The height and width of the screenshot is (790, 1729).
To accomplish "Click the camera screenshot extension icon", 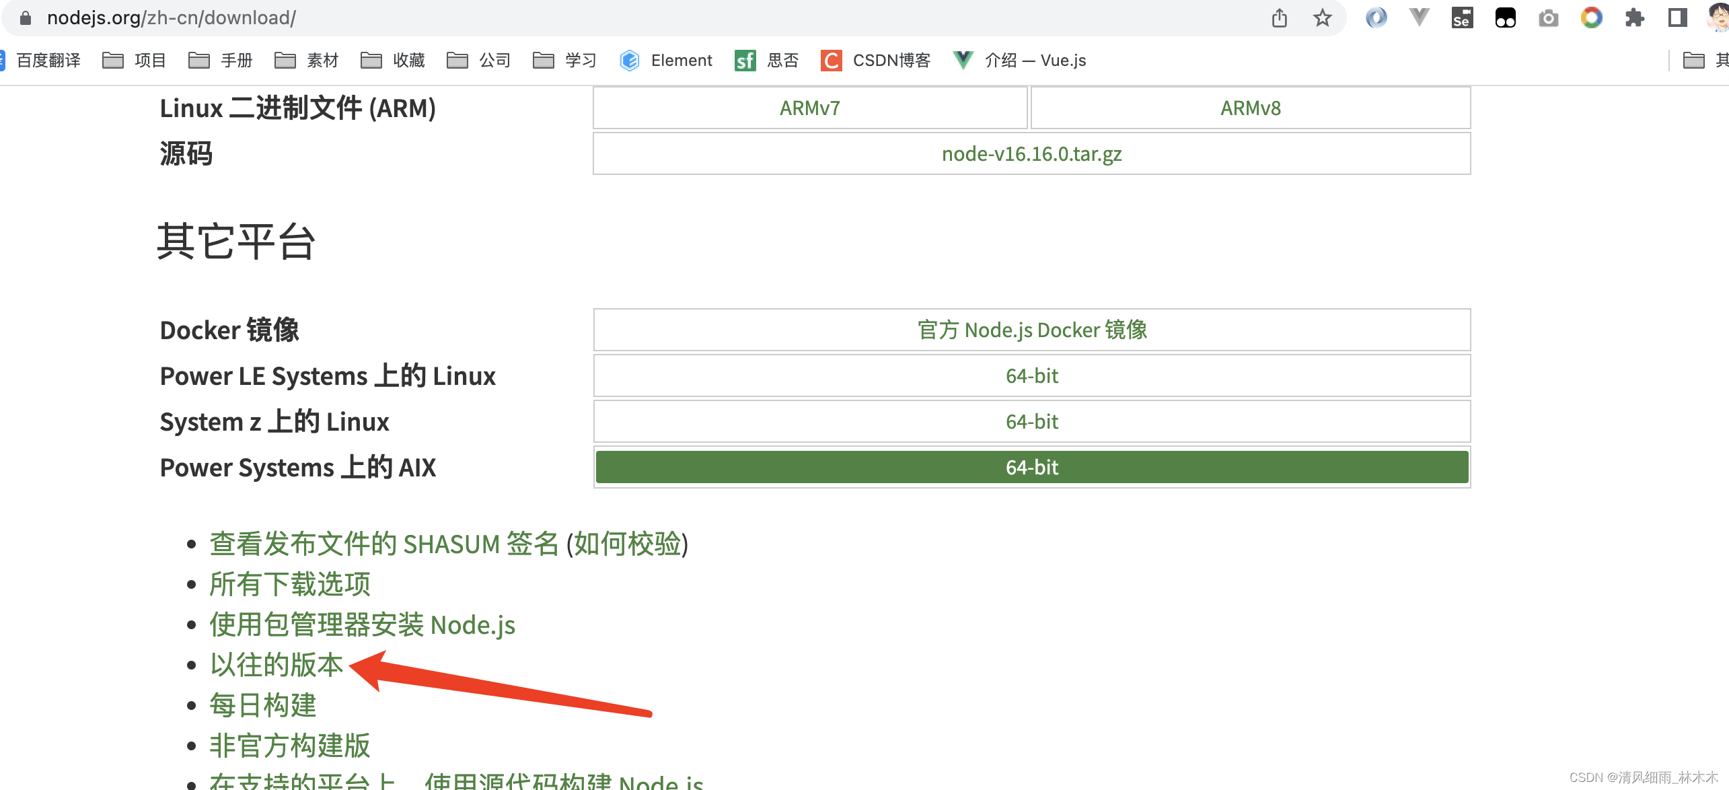I will click(1549, 17).
